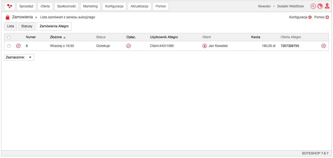Delete order 5 with the X icon
This screenshot has width=333, height=158.
[324, 46]
